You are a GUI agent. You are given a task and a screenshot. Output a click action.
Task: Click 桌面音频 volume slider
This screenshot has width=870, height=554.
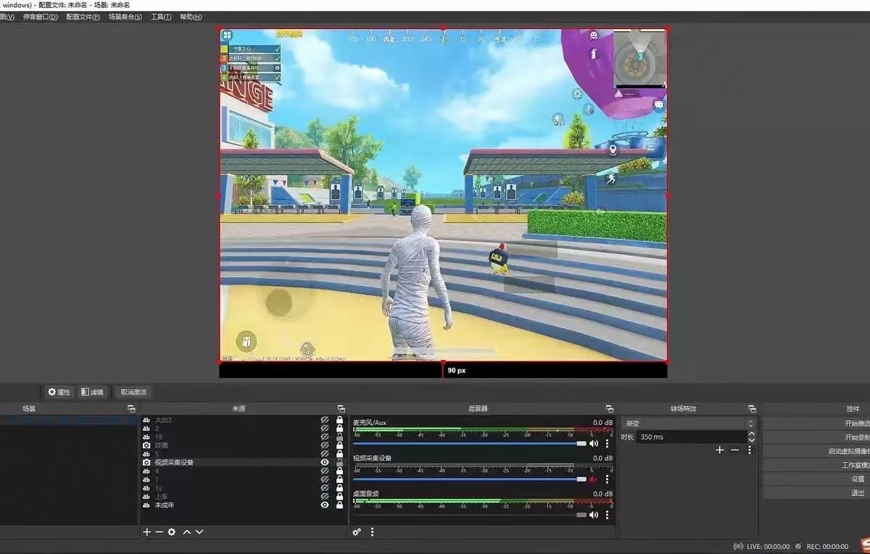click(x=470, y=514)
